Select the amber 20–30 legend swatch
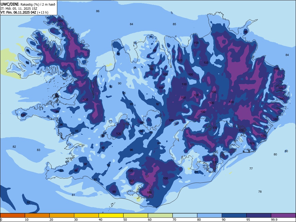Screen dimensions: 296x222 62,215
